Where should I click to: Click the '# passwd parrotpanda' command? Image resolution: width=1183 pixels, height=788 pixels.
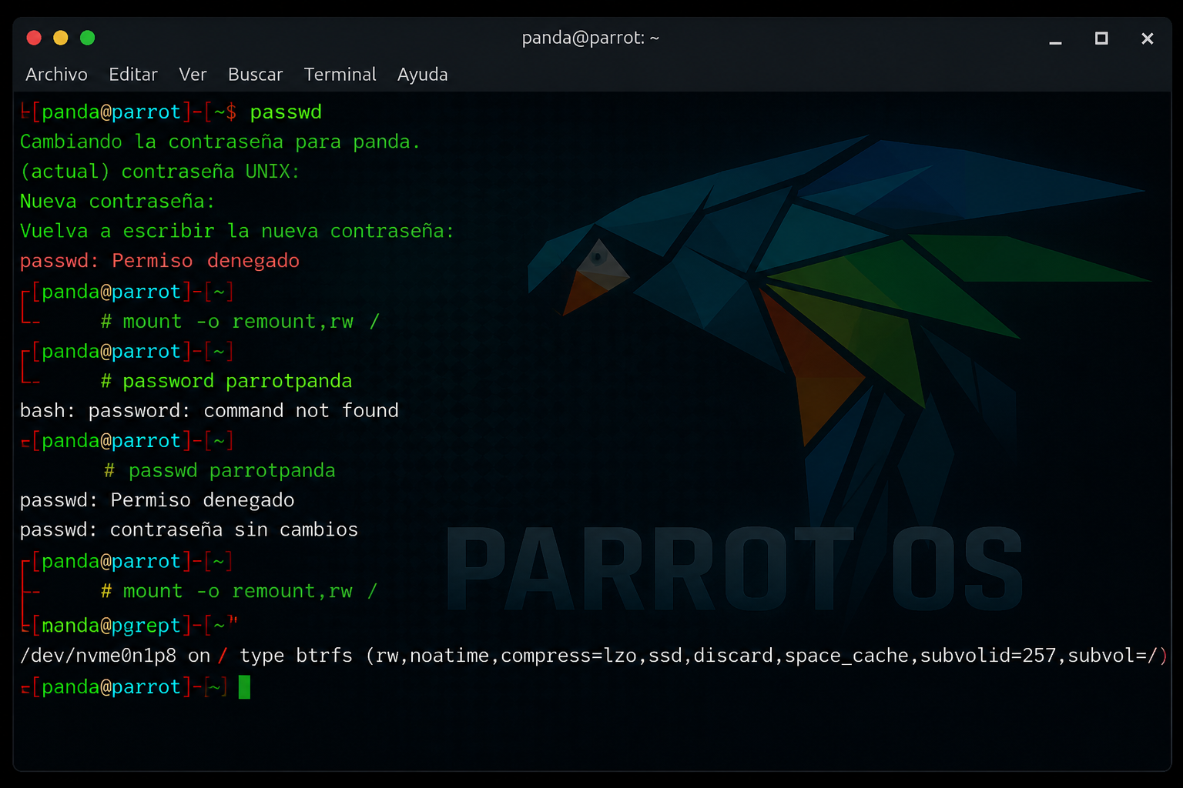click(220, 471)
